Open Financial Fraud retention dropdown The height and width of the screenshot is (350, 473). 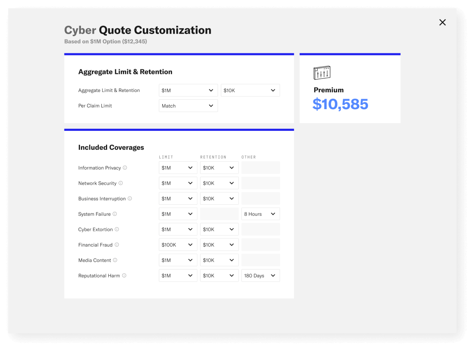(219, 245)
